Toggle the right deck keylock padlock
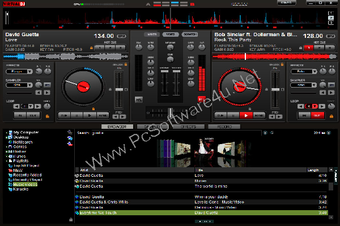The image size is (340, 226). coord(282,64)
